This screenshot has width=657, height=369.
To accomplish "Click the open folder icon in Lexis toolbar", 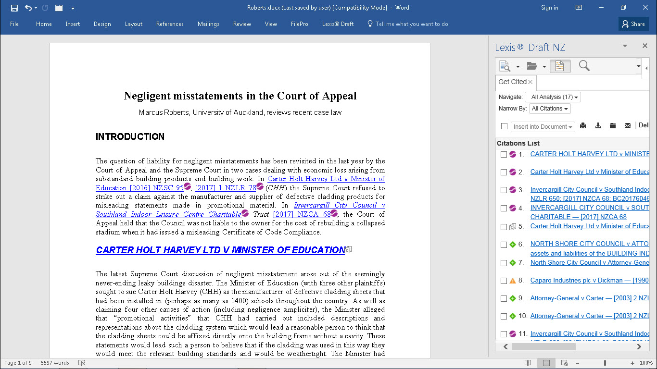I will [x=531, y=66].
